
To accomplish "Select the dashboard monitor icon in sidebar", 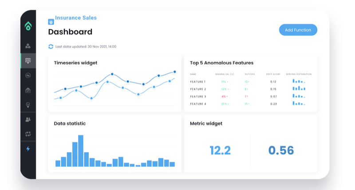I will (x=28, y=61).
